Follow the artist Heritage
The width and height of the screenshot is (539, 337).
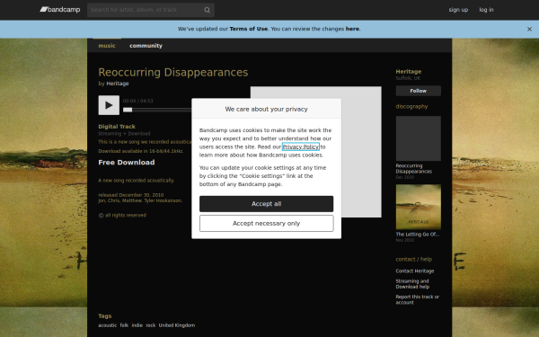[x=419, y=91]
